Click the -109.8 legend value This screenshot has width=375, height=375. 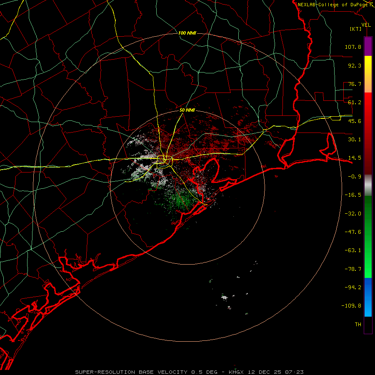coord(351,306)
